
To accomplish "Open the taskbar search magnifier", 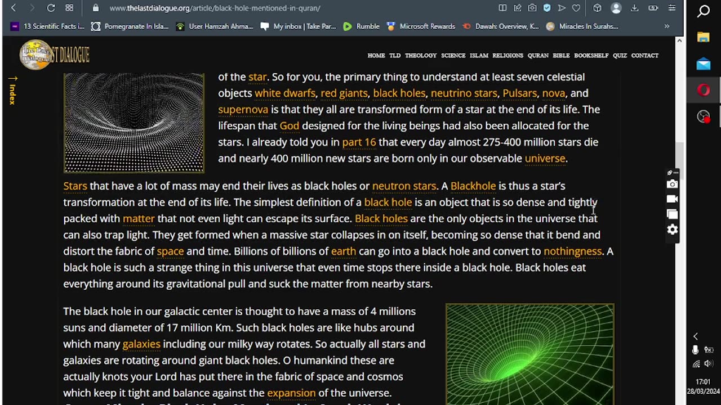I will pyautogui.click(x=704, y=11).
